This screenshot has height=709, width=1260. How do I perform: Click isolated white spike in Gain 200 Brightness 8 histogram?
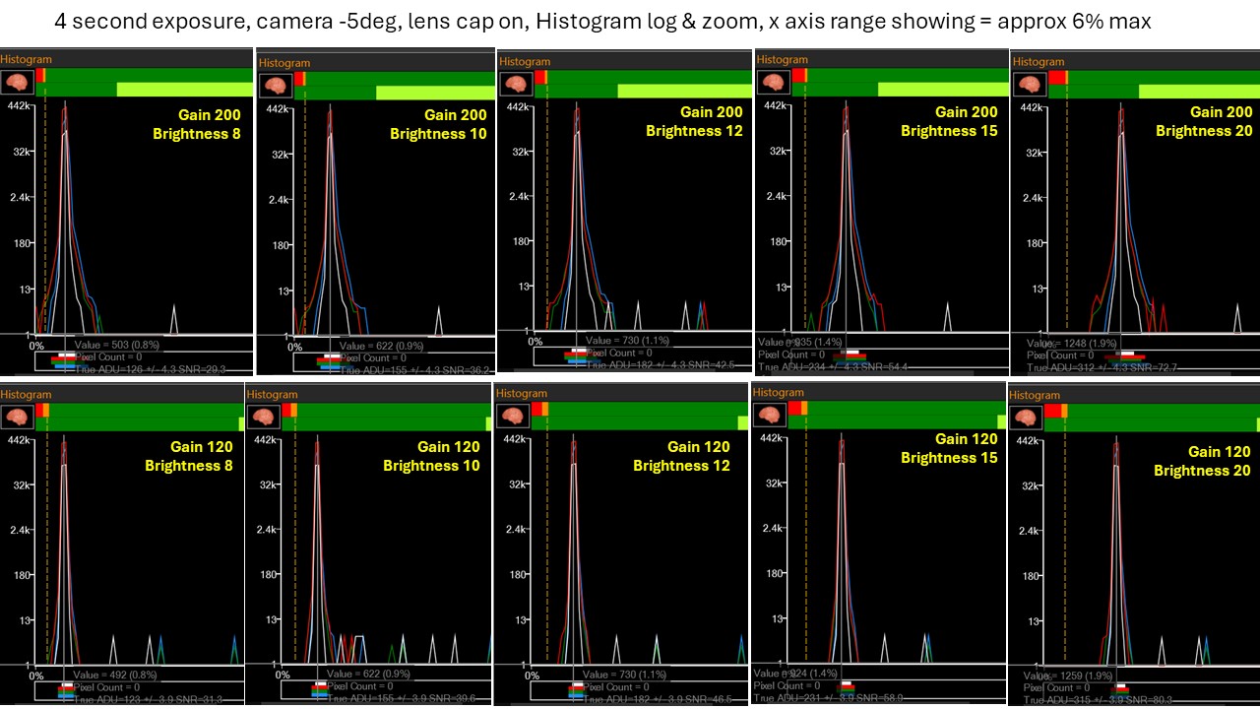coord(174,319)
